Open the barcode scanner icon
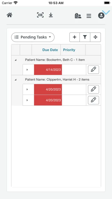 pos(40,15)
